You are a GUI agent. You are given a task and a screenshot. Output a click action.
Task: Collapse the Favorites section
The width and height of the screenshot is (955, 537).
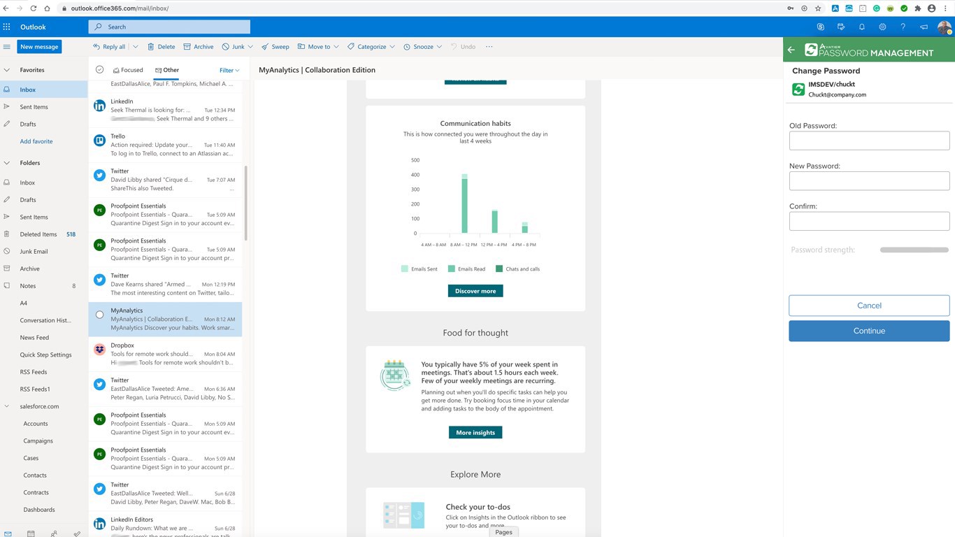pos(7,70)
